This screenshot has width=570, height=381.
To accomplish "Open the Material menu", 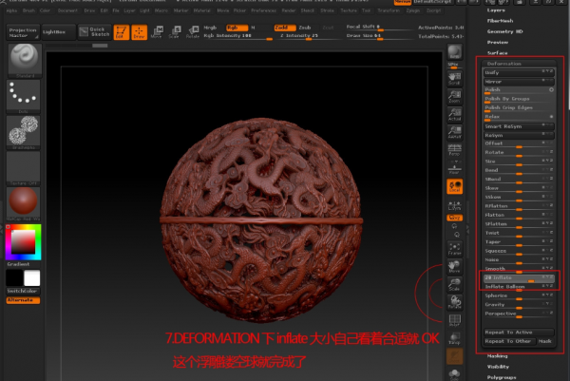I will pos(201,10).
